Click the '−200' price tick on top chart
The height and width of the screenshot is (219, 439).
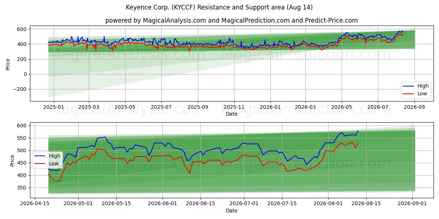click(20, 89)
